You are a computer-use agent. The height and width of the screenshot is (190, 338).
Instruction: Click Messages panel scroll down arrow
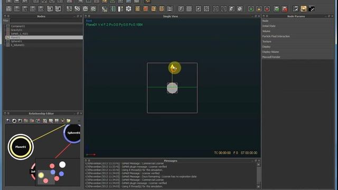pos(259,186)
